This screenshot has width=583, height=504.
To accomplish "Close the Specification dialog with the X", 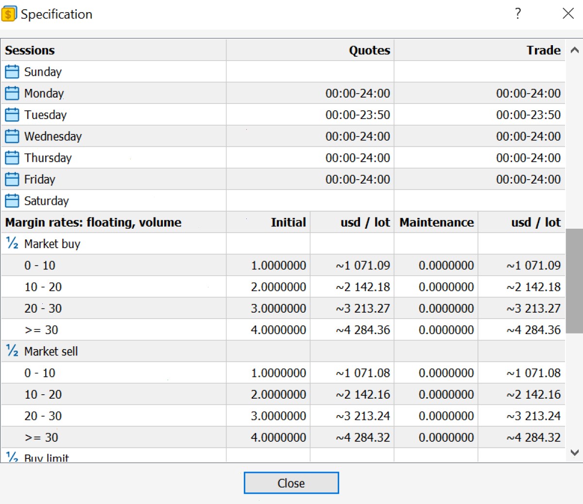I will click(x=568, y=14).
